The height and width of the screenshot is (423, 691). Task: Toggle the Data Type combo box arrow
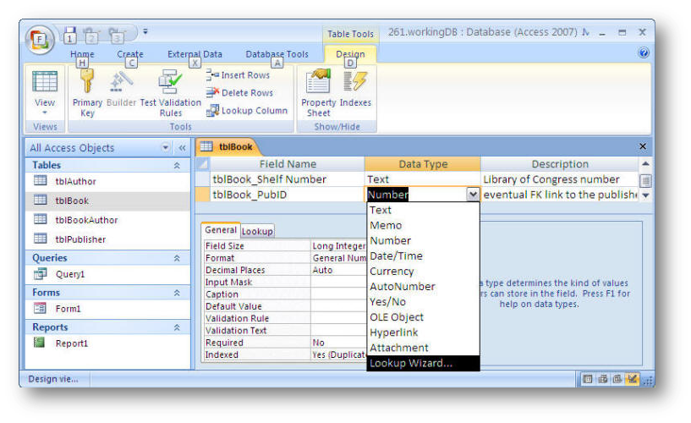point(473,195)
